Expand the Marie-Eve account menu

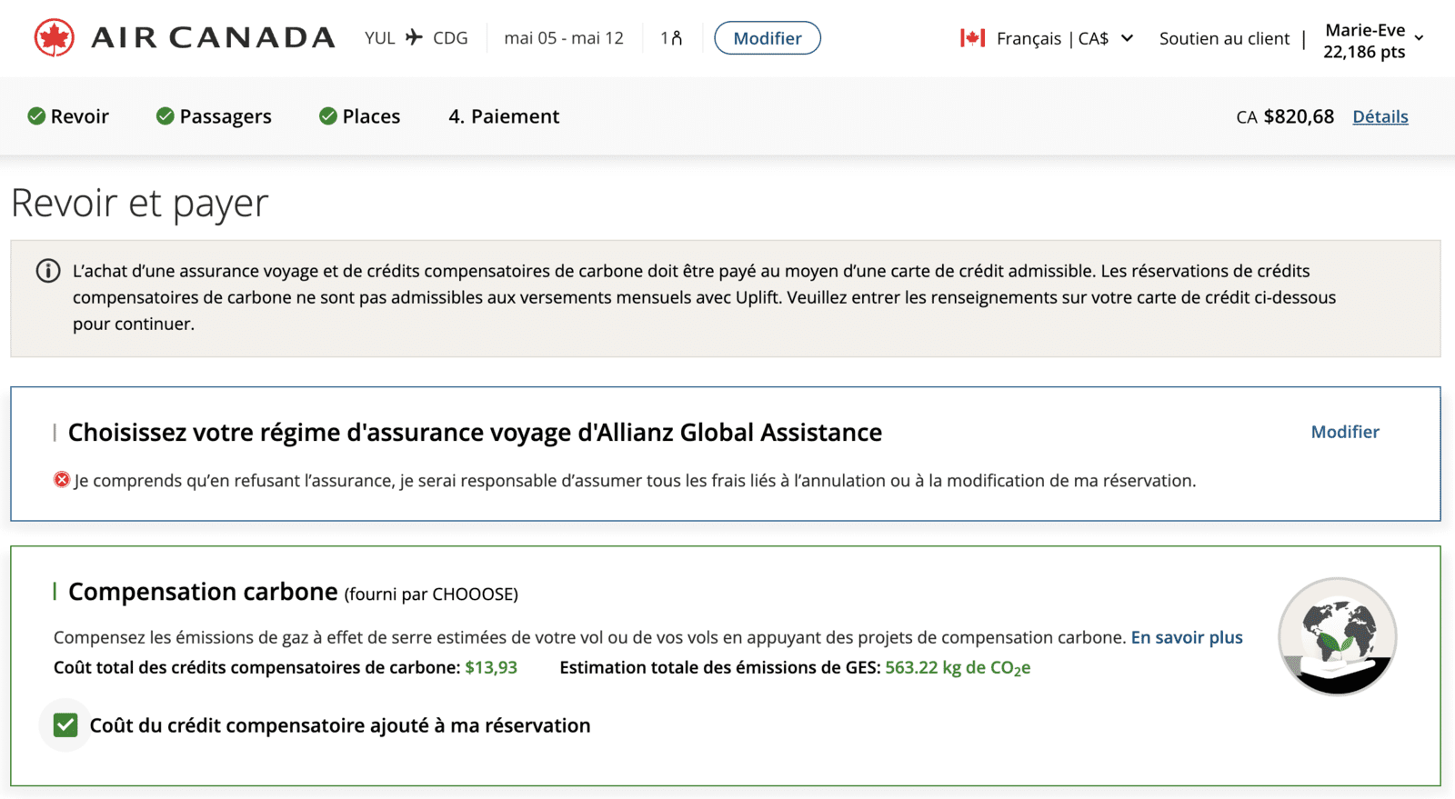point(1373,41)
